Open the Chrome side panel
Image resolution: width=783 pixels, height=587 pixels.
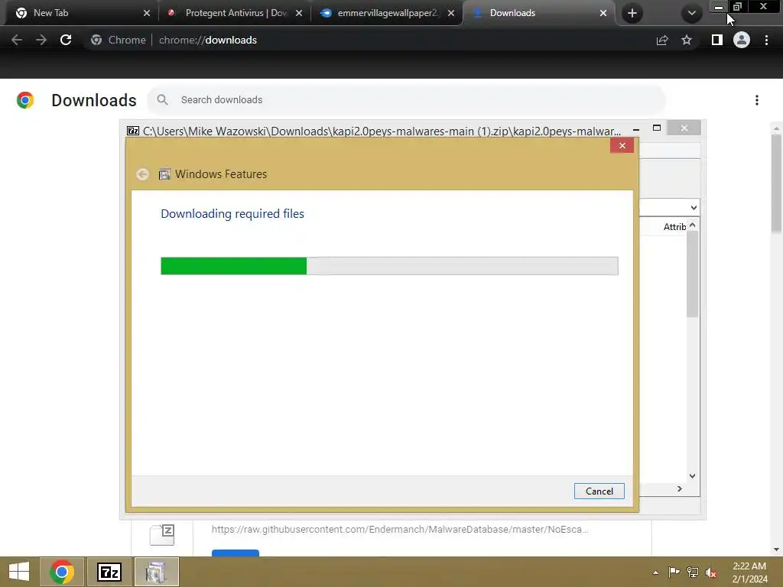point(717,40)
